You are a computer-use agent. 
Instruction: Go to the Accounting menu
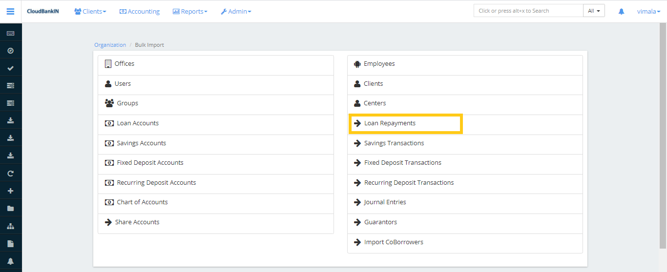[140, 11]
